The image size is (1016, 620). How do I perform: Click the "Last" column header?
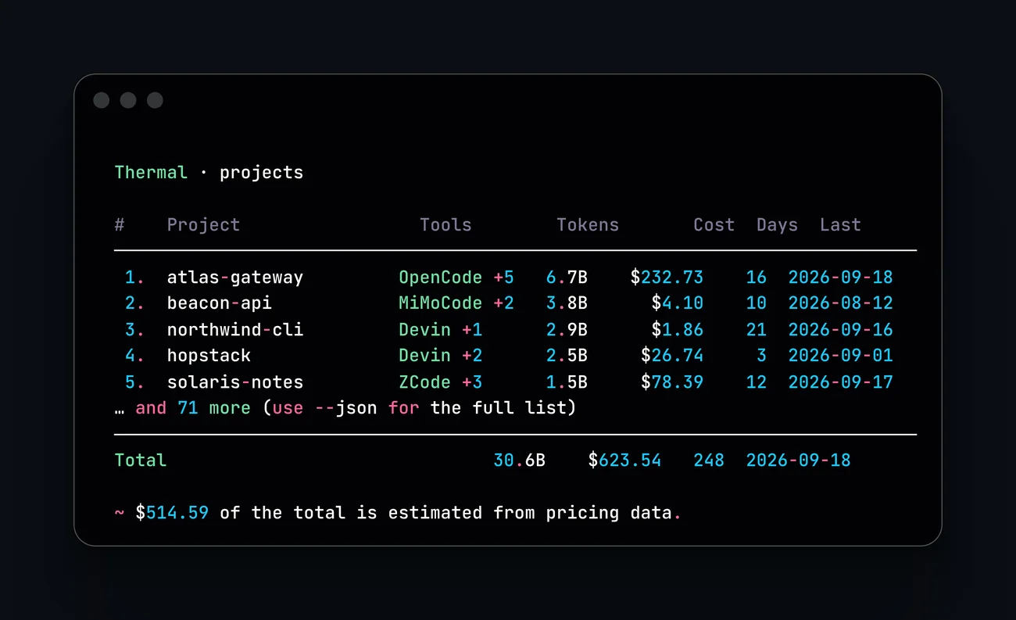coord(840,225)
